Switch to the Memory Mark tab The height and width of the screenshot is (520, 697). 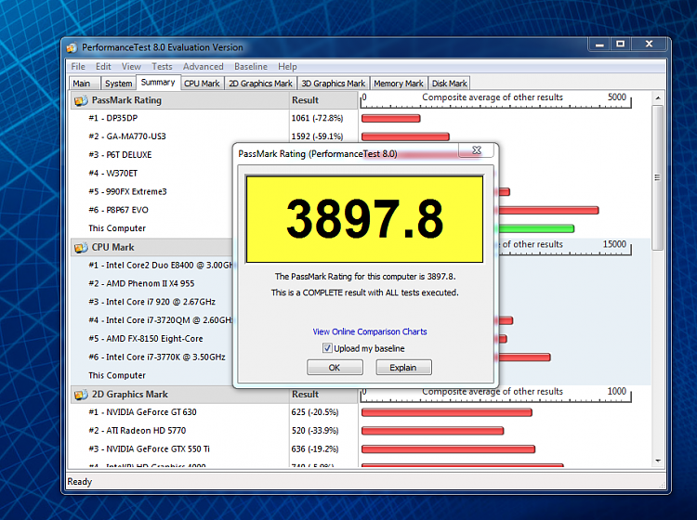pyautogui.click(x=399, y=84)
